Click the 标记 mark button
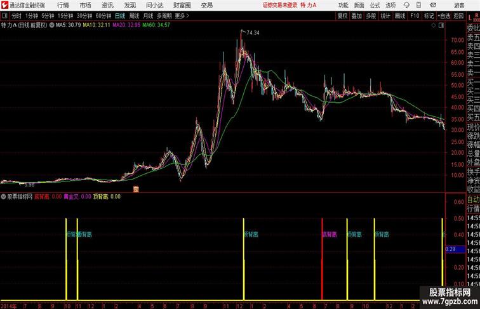Viewport: 480px width, 309px height. pos(429,16)
